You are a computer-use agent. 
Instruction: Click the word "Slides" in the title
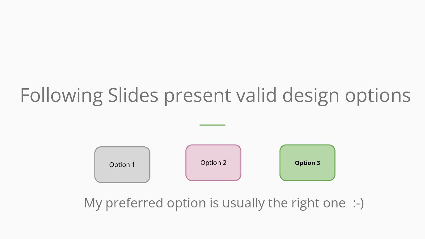(x=133, y=95)
